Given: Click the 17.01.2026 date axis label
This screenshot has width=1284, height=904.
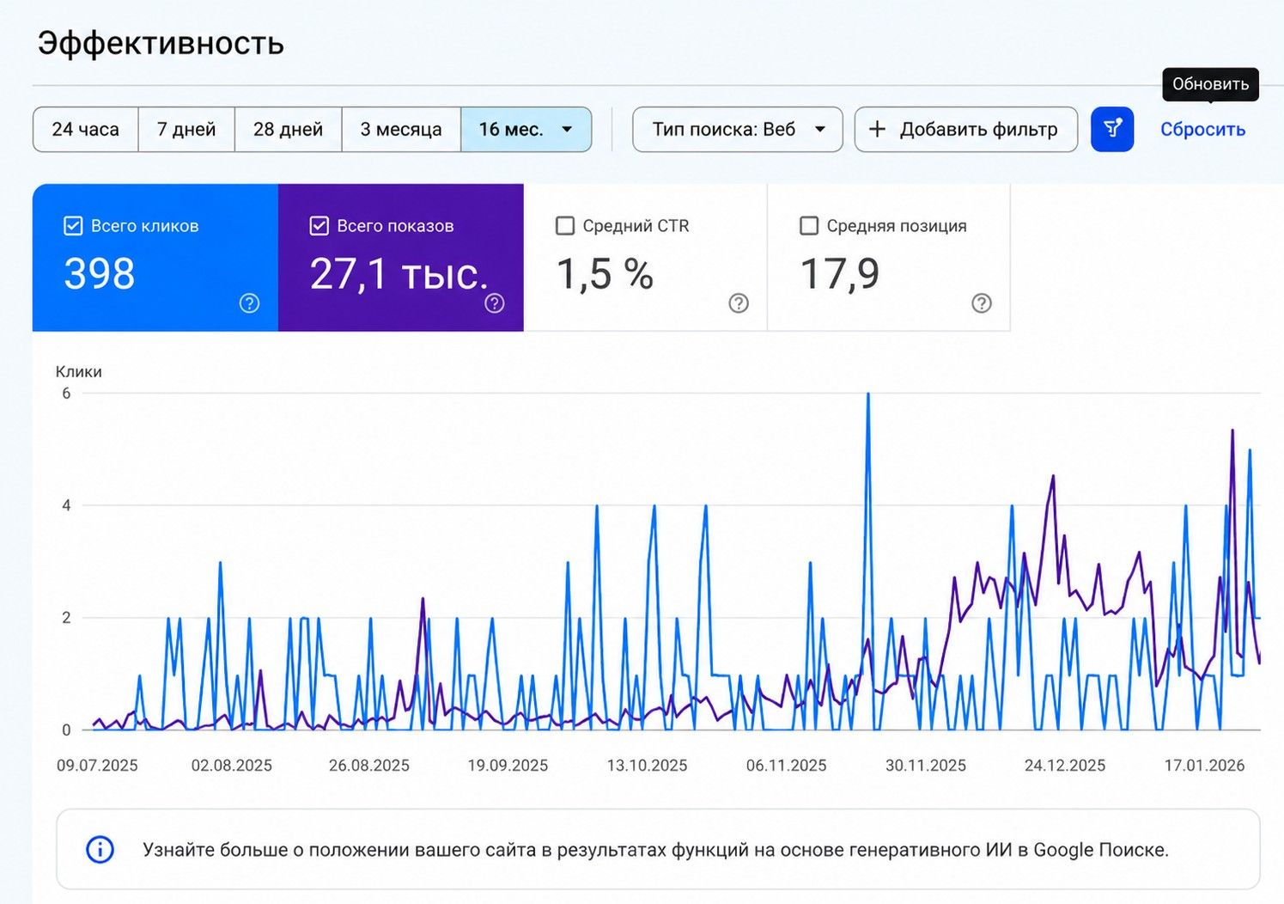Looking at the screenshot, I should tap(1204, 766).
